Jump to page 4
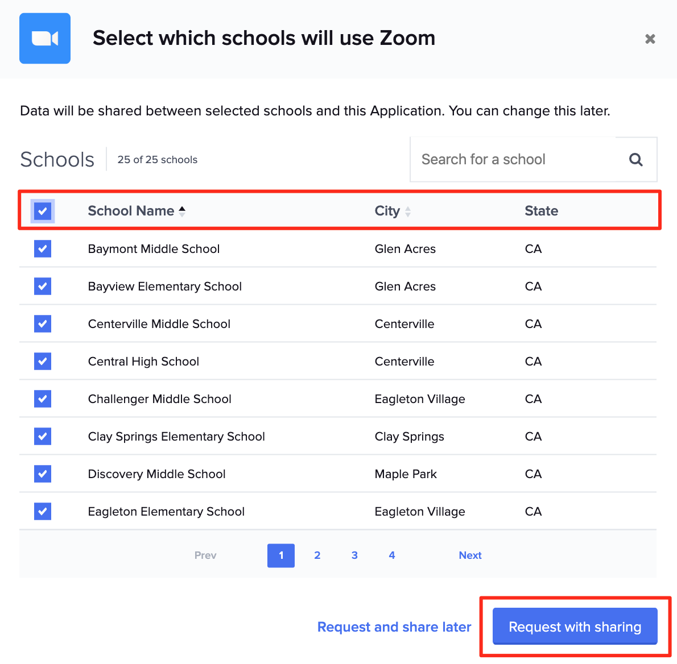 tap(392, 555)
